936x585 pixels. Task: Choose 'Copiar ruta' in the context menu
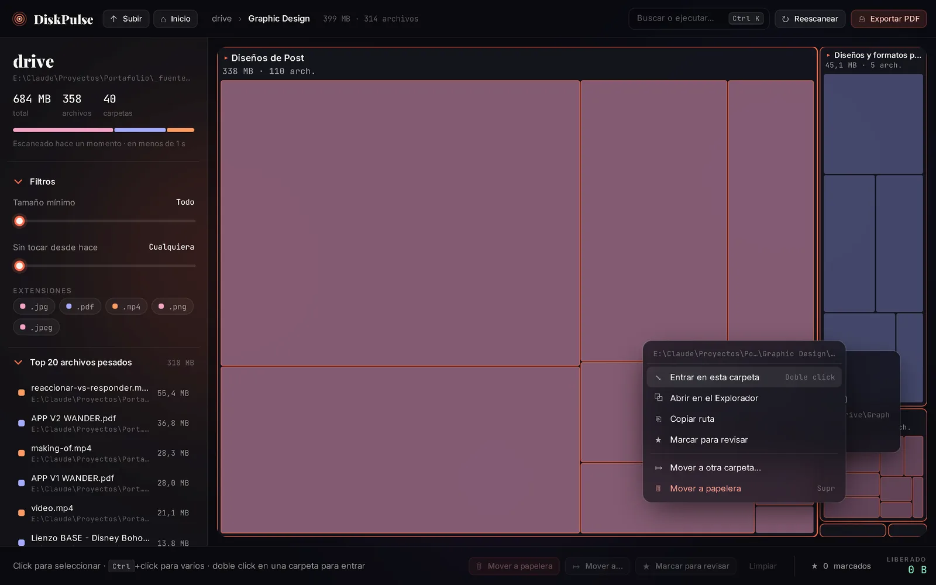[x=744, y=419]
